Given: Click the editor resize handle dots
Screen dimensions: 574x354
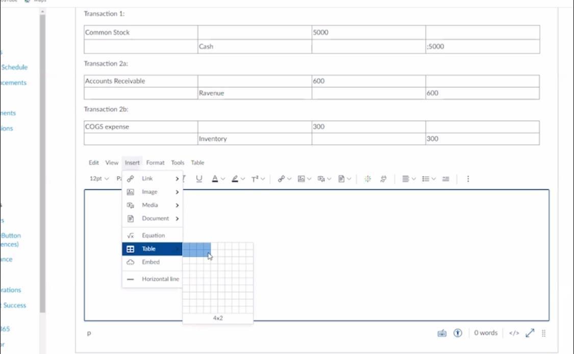Looking at the screenshot, I should [543, 333].
